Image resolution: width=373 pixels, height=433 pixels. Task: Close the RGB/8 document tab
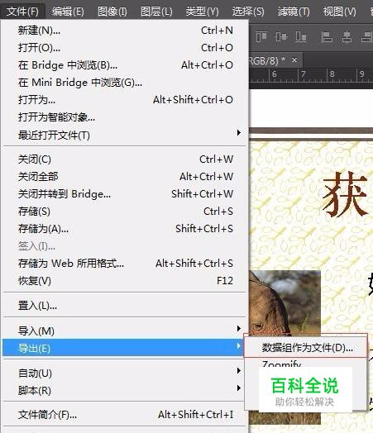(x=294, y=60)
